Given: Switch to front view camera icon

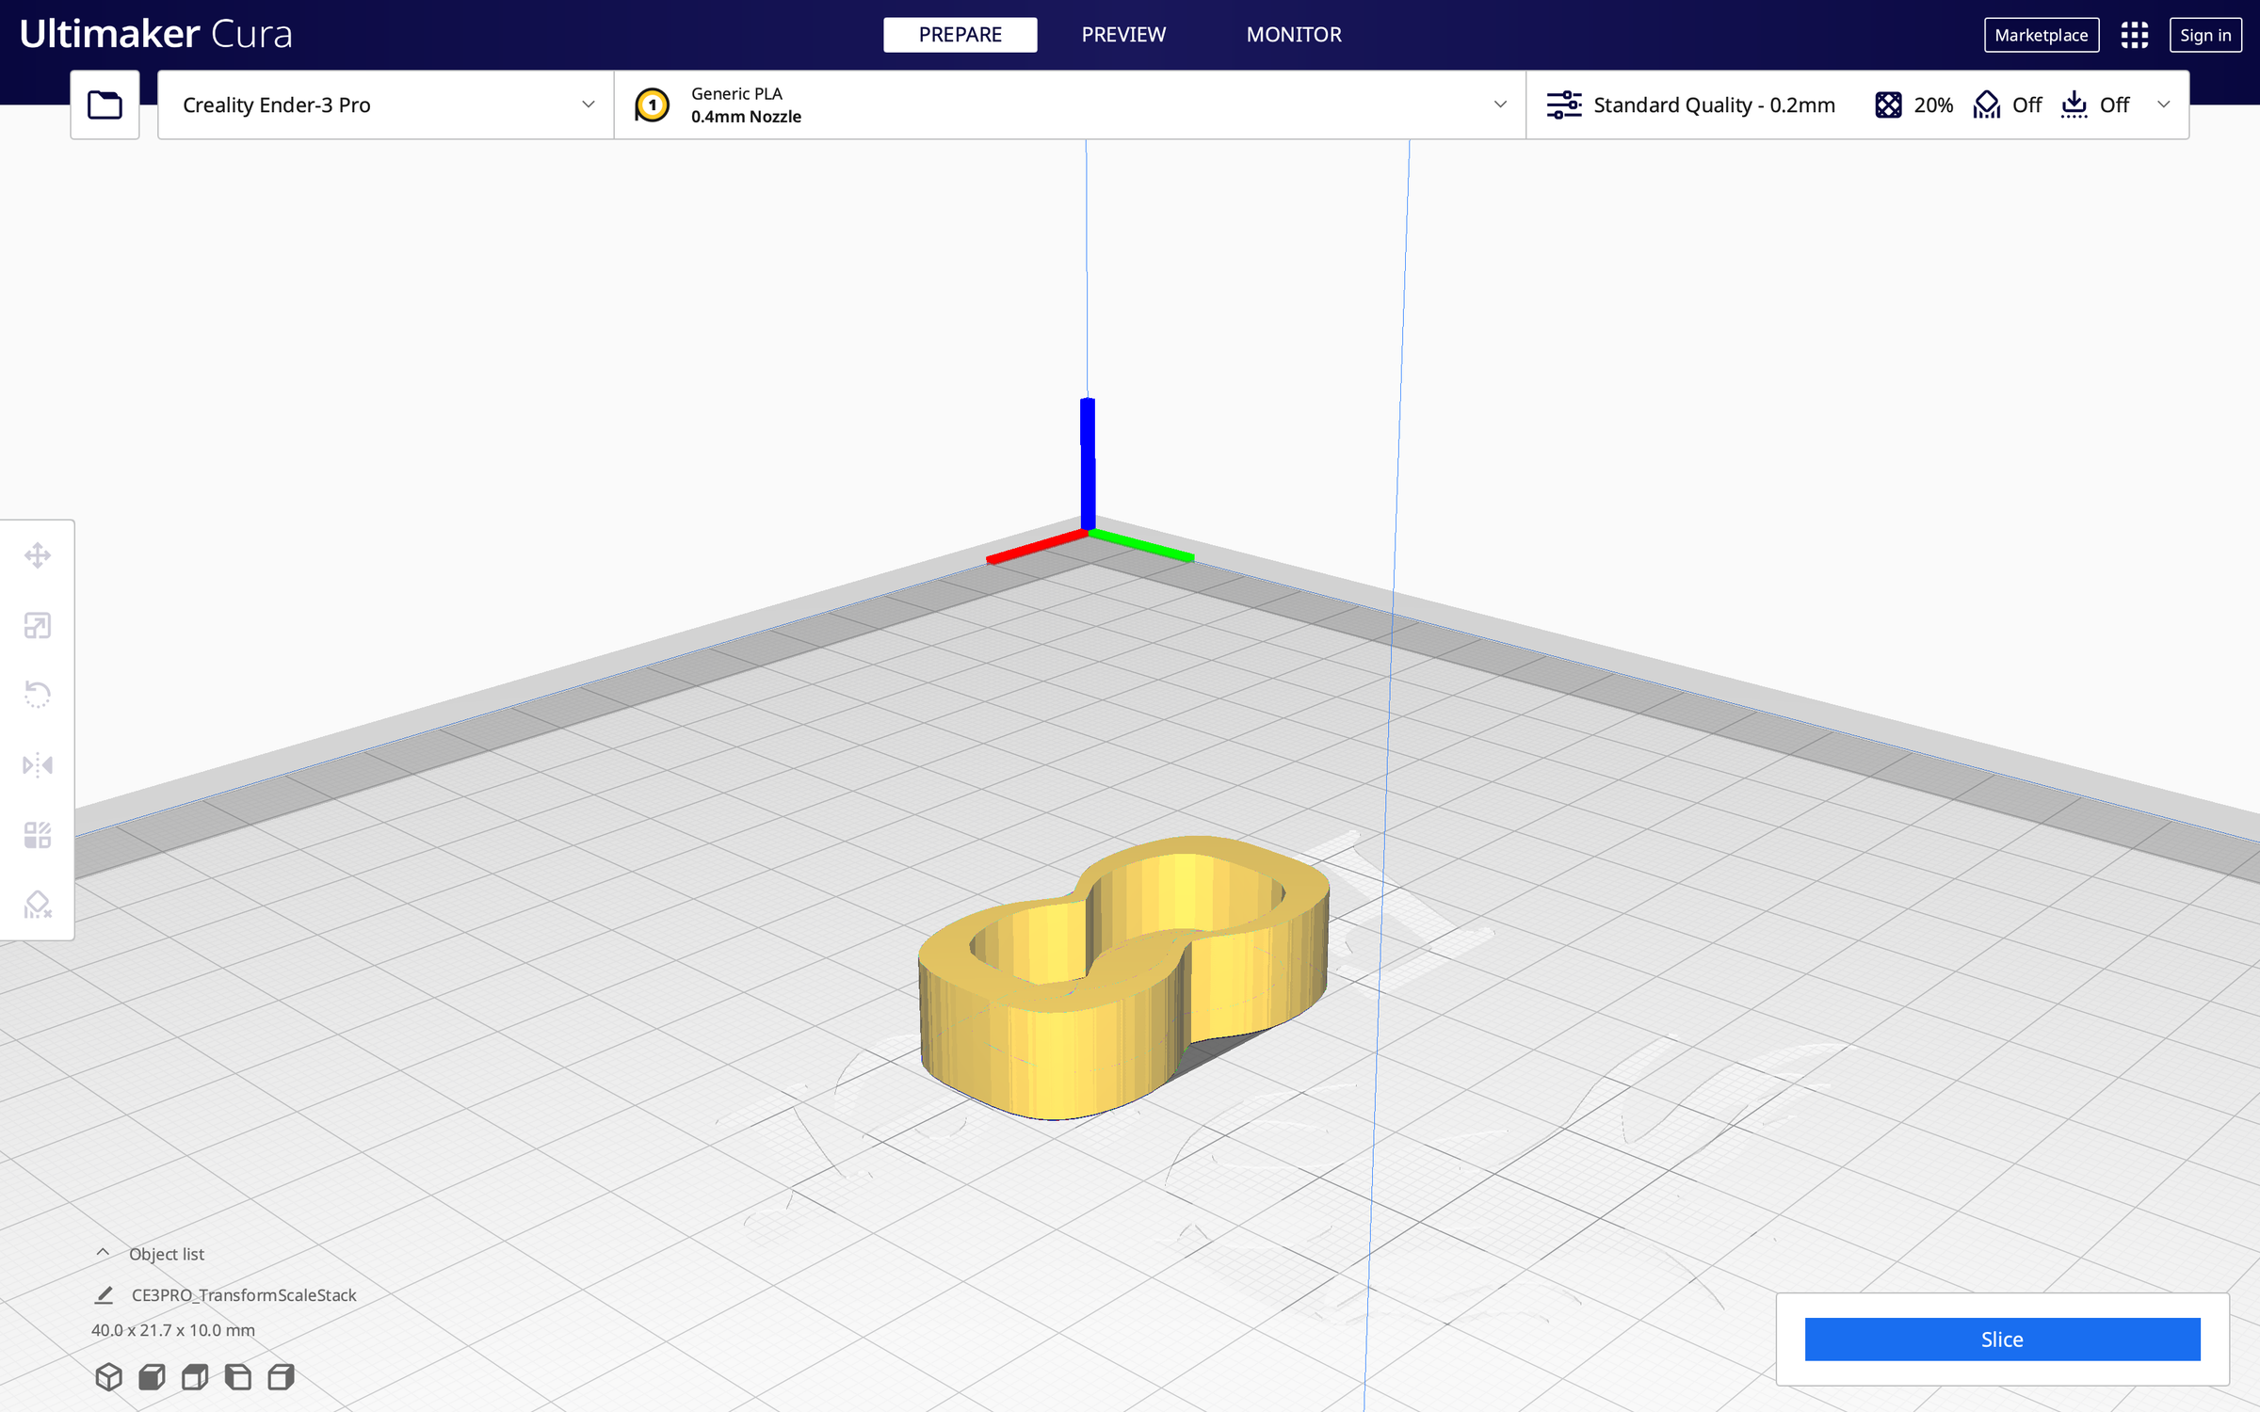Looking at the screenshot, I should [x=152, y=1377].
